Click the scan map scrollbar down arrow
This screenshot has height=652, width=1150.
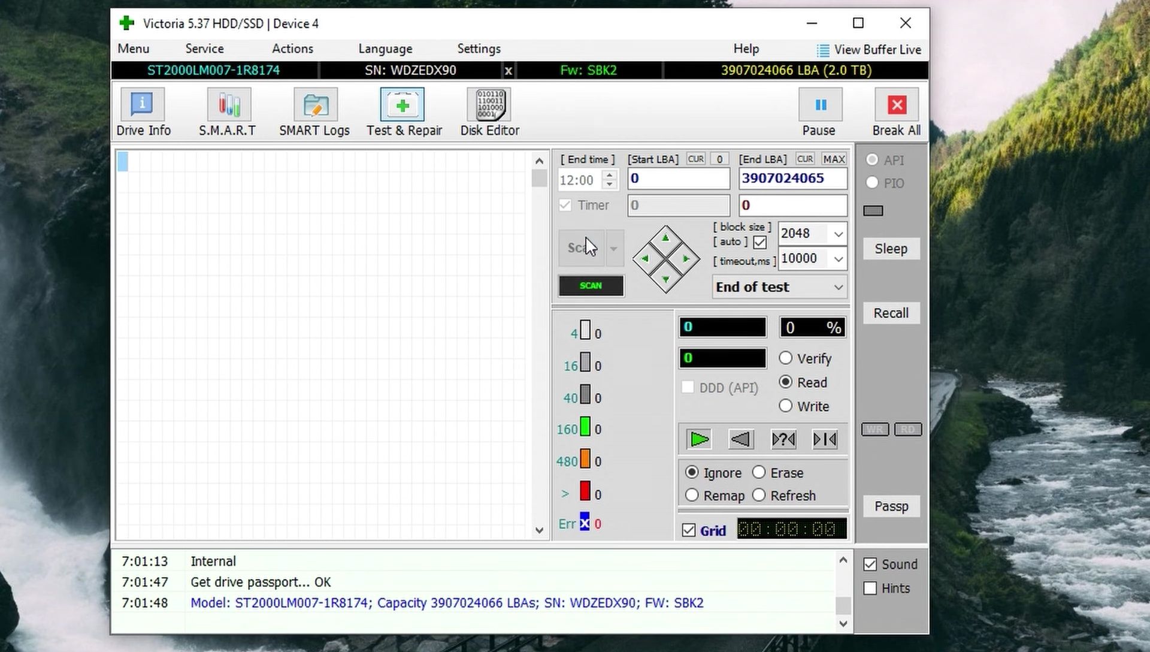click(x=539, y=530)
